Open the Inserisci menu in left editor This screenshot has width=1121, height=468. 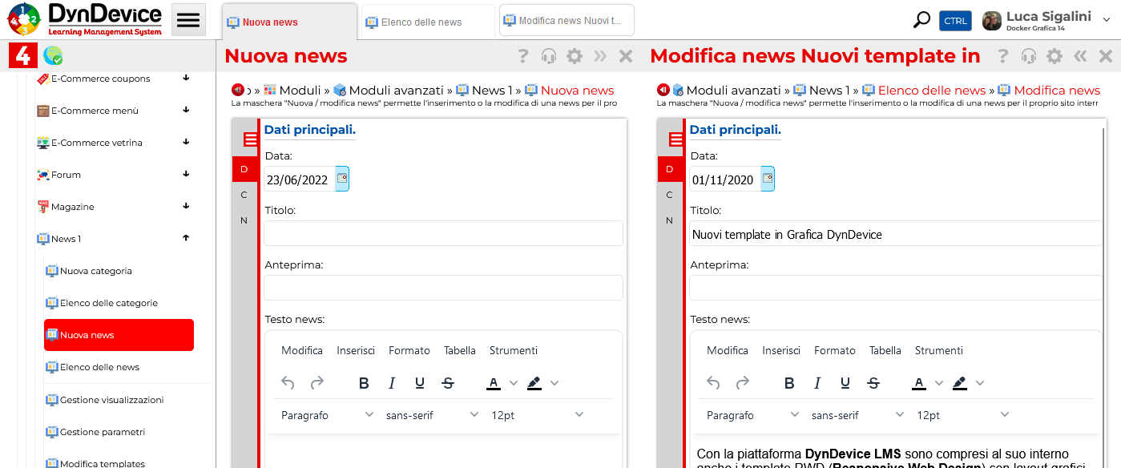pyautogui.click(x=356, y=350)
